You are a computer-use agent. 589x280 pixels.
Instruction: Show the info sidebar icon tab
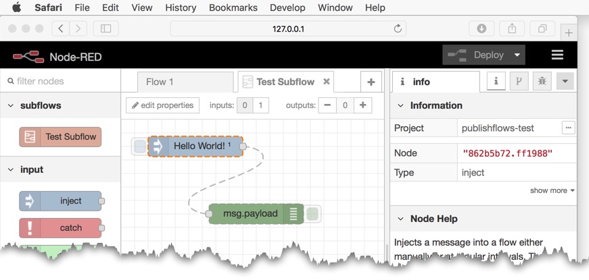(x=496, y=81)
